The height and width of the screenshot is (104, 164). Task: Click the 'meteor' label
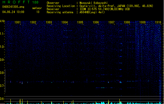[x=37, y=8]
